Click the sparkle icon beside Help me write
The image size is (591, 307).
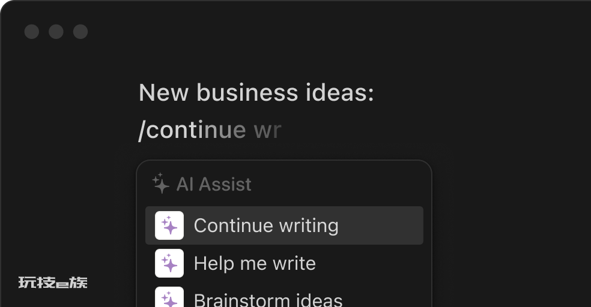(169, 263)
